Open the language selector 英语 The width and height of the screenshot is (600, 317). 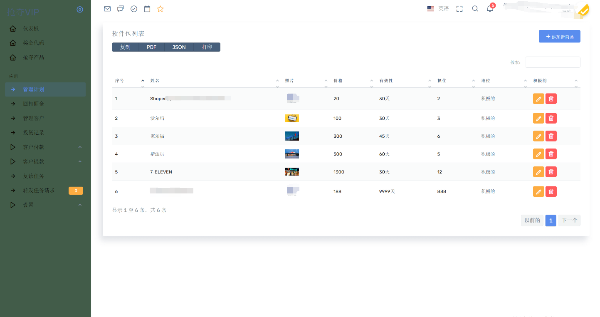(438, 9)
